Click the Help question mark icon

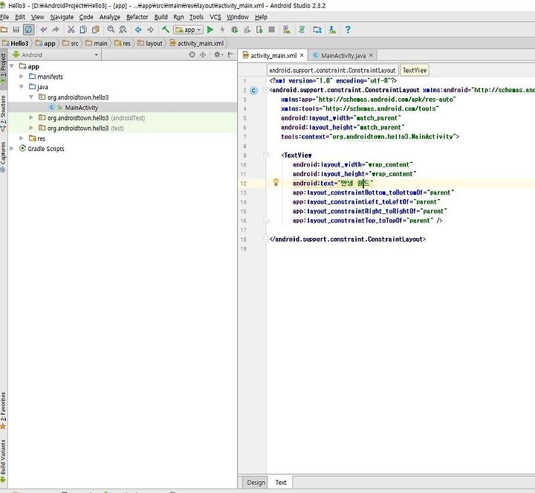pos(348,30)
